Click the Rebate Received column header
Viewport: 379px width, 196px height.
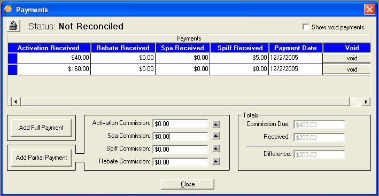coord(123,48)
